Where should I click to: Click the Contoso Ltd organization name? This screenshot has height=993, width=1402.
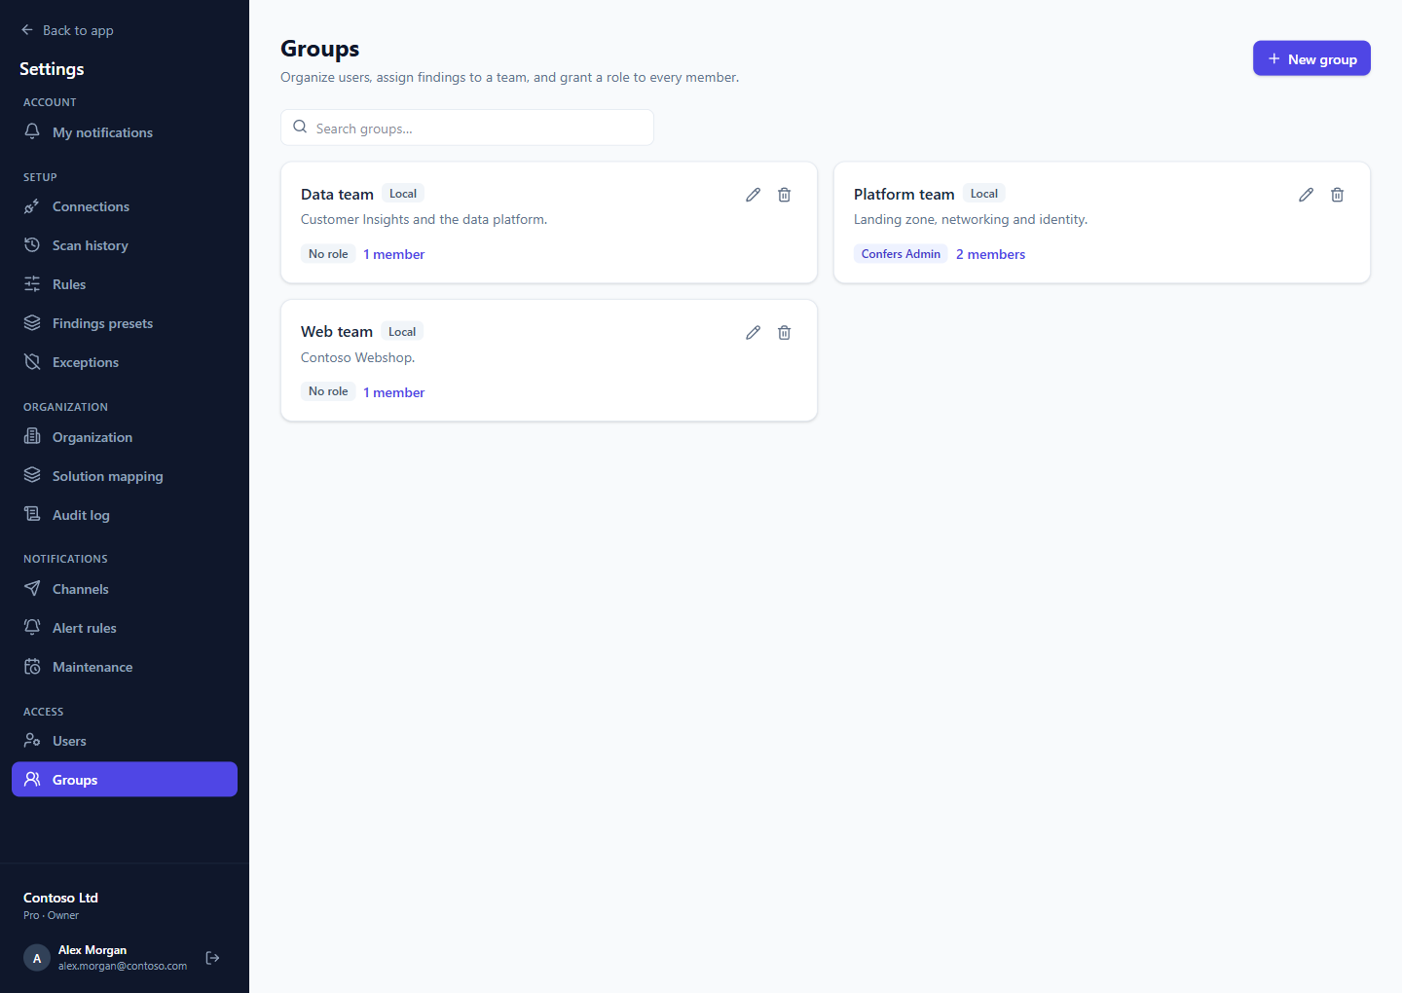[60, 898]
